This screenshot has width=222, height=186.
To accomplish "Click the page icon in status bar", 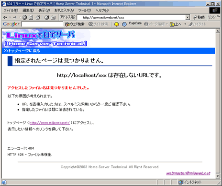I will (4, 182).
